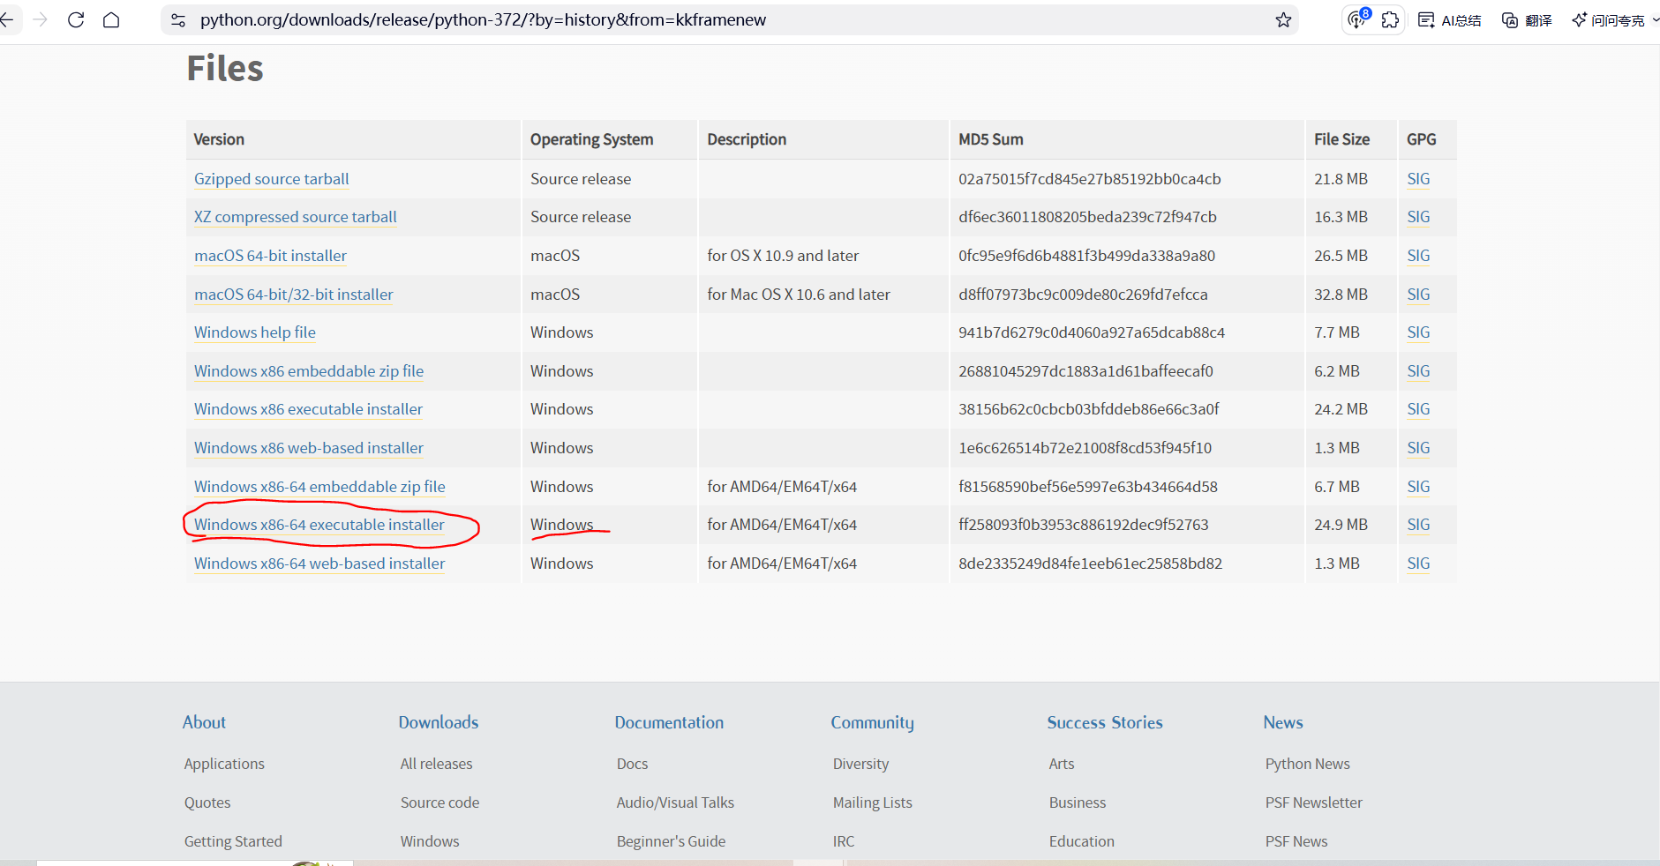1660x866 pixels.
Task: Open SIG for x86-64 executable installer row
Action: click(1418, 525)
